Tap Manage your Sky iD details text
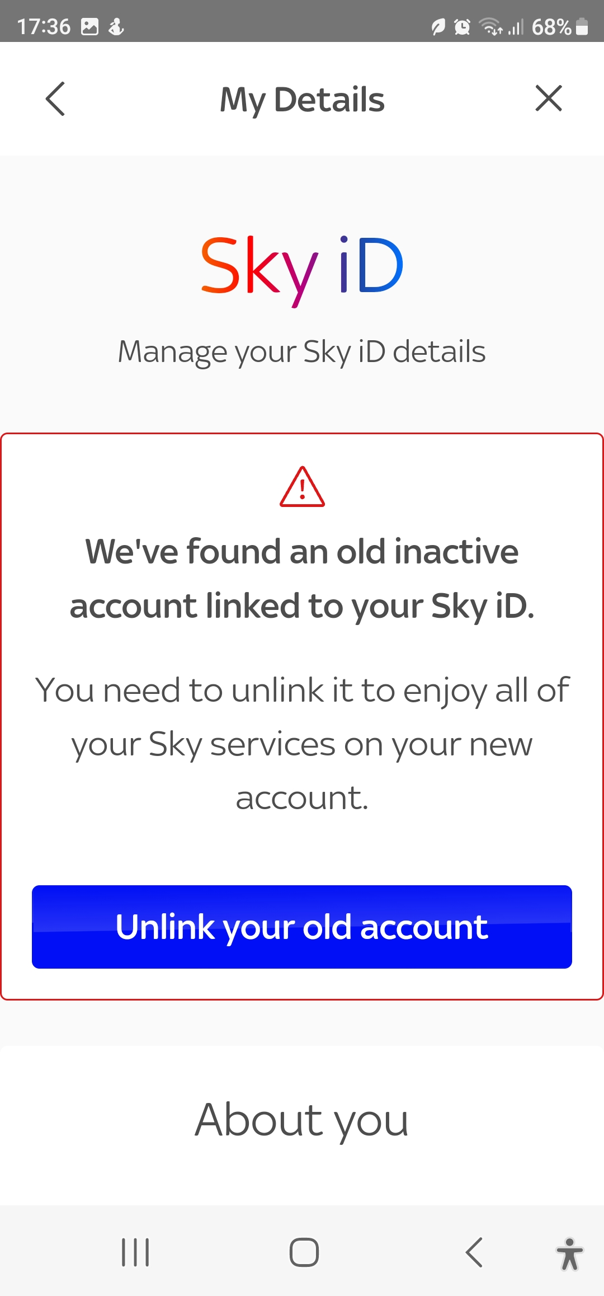The width and height of the screenshot is (604, 1296). pyautogui.click(x=302, y=351)
